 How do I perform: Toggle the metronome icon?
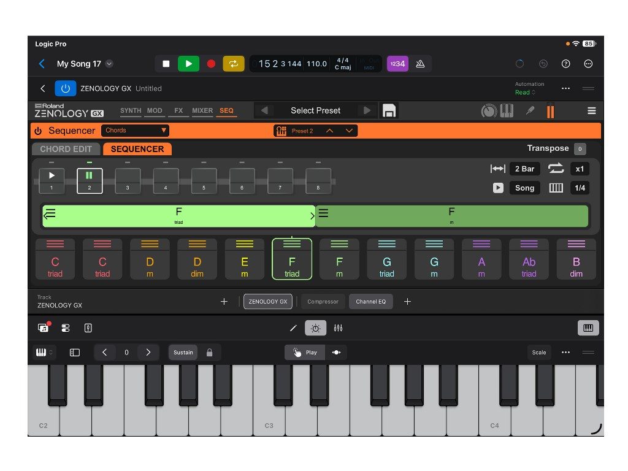click(x=420, y=64)
